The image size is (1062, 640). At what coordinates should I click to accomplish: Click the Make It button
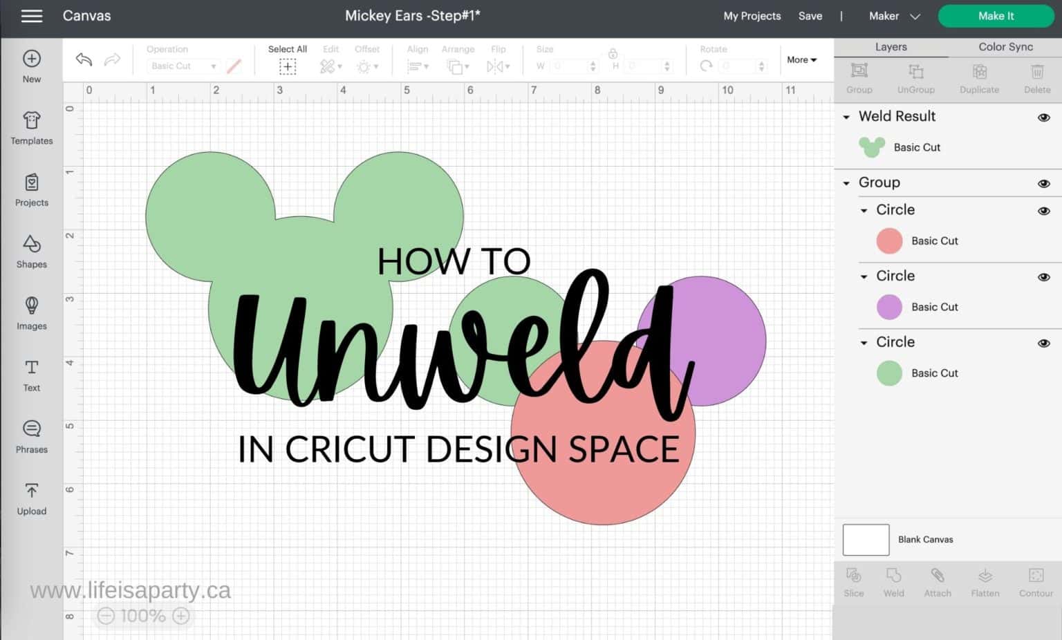pos(996,16)
